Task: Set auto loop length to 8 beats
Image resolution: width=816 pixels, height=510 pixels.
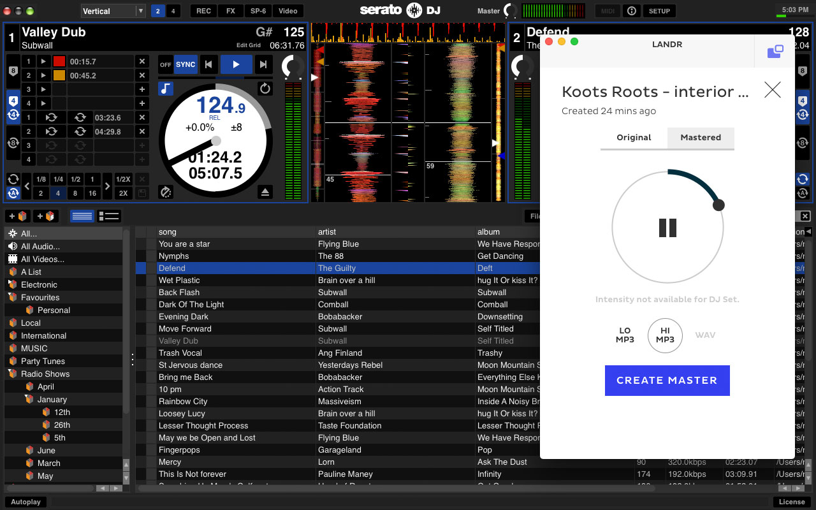Action: click(75, 193)
